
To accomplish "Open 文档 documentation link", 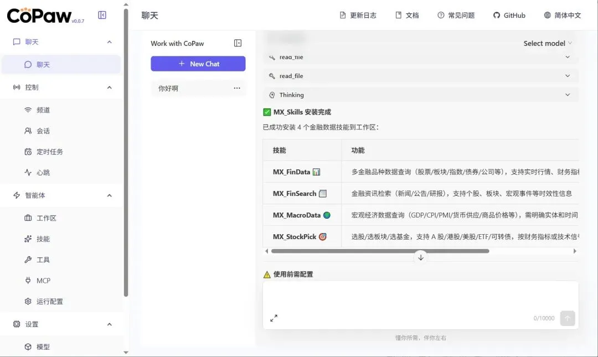I will (x=407, y=15).
